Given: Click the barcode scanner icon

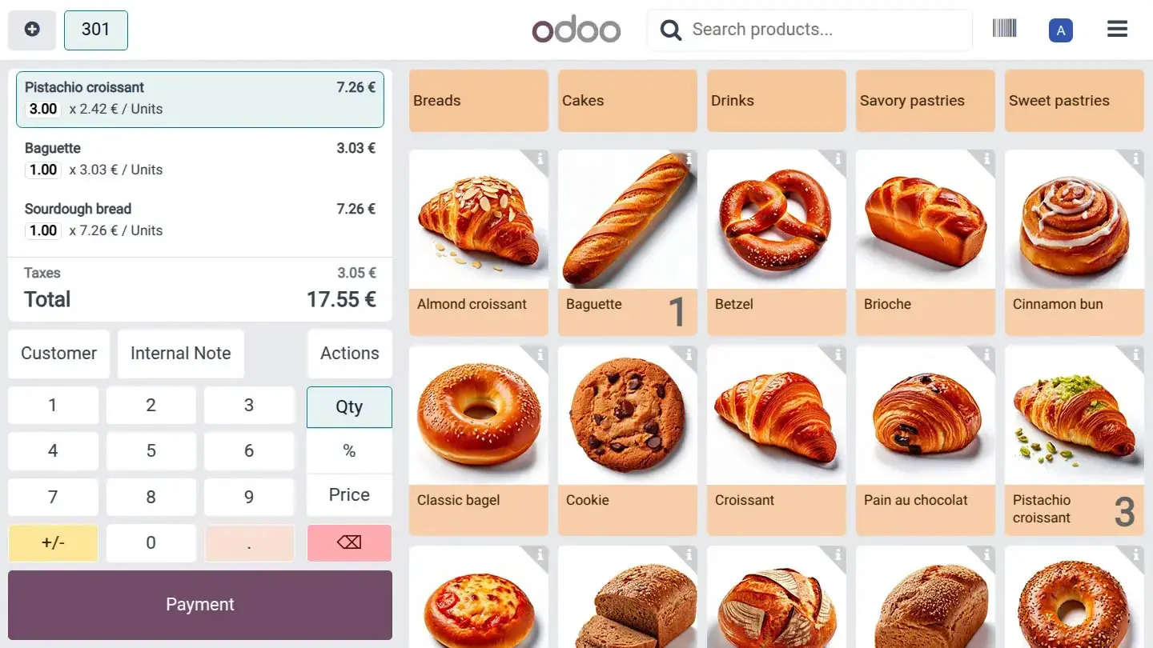Looking at the screenshot, I should [x=1004, y=30].
